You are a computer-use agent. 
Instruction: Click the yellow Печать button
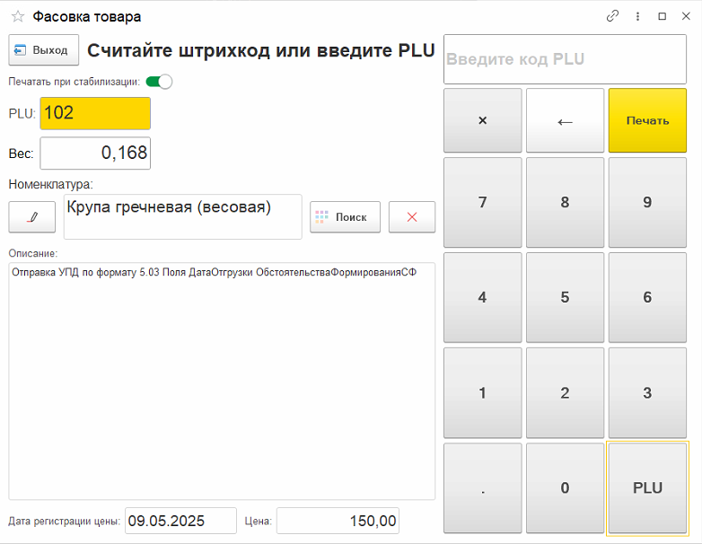click(x=647, y=120)
